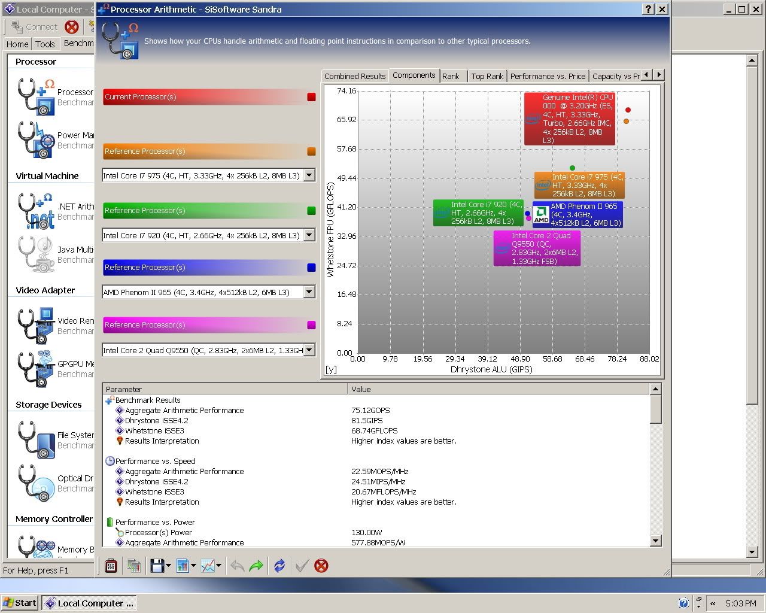Click the red Current Processor color swatch
Image resolution: width=766 pixels, height=613 pixels.
(311, 97)
